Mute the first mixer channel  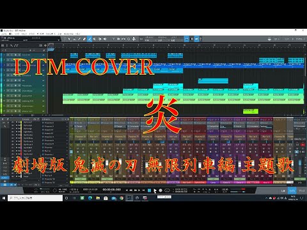[77, 148]
